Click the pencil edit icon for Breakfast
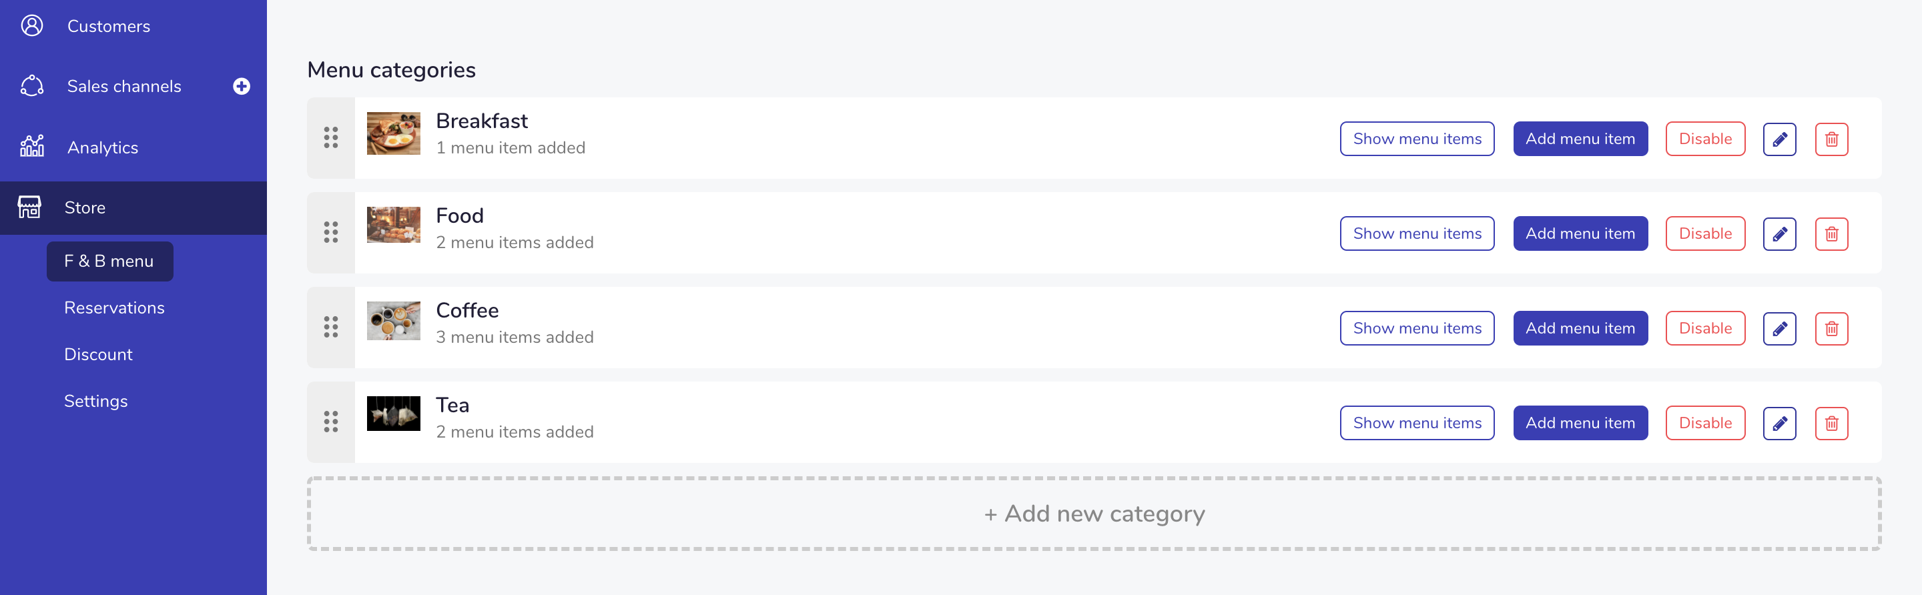This screenshot has width=1922, height=595. coord(1779,139)
